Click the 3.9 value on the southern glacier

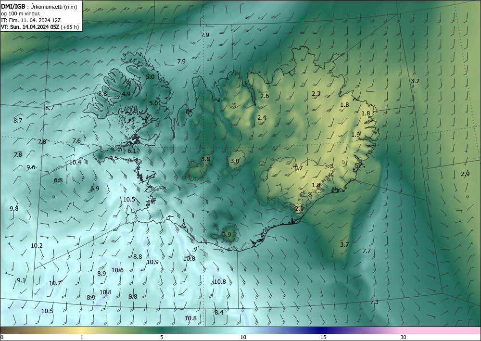pos(227,234)
